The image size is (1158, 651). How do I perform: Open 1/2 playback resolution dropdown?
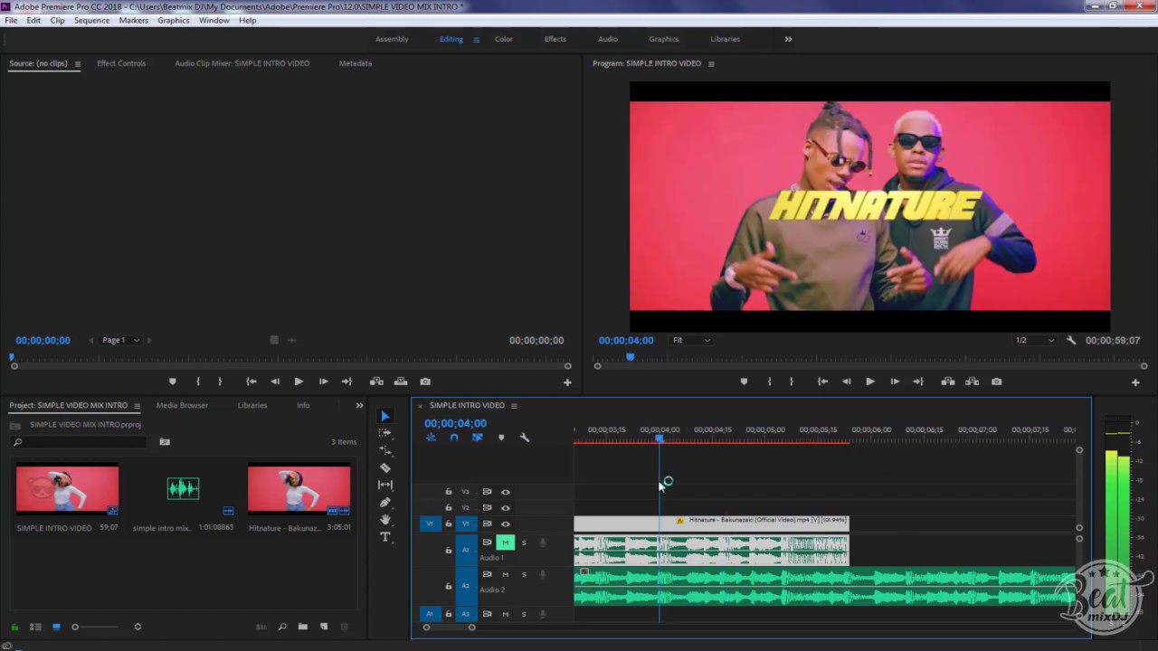(1035, 340)
